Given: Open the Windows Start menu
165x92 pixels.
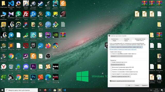Looking at the screenshot, I should coord(2,90).
